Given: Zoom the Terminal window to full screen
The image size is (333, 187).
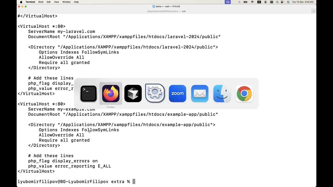Looking at the screenshot, I should click(x=26, y=6).
